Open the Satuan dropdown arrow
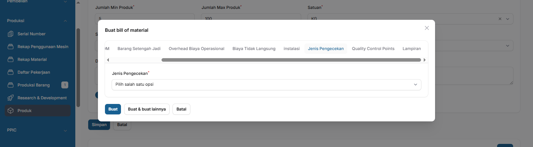 [508, 19]
